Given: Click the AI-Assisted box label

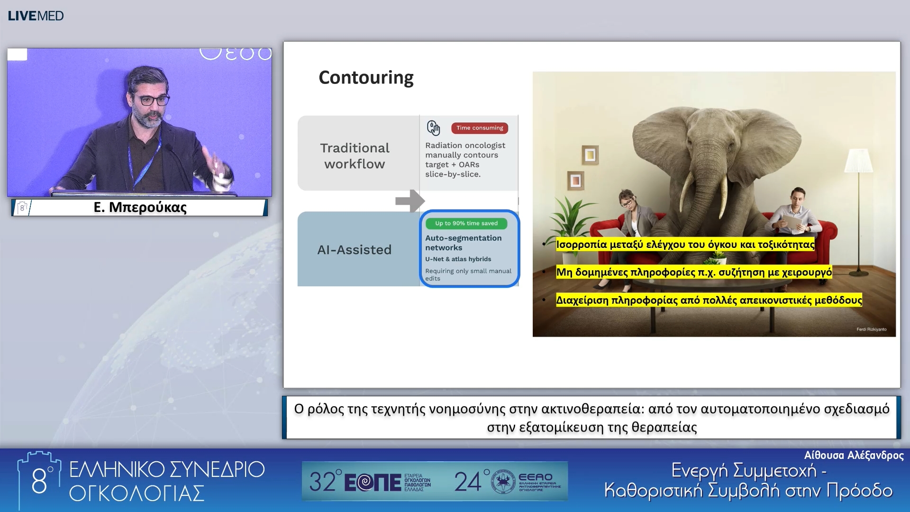Looking at the screenshot, I should tap(355, 250).
